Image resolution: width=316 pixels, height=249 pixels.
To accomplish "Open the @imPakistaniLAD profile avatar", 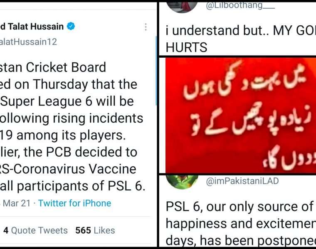I will point(182,182).
